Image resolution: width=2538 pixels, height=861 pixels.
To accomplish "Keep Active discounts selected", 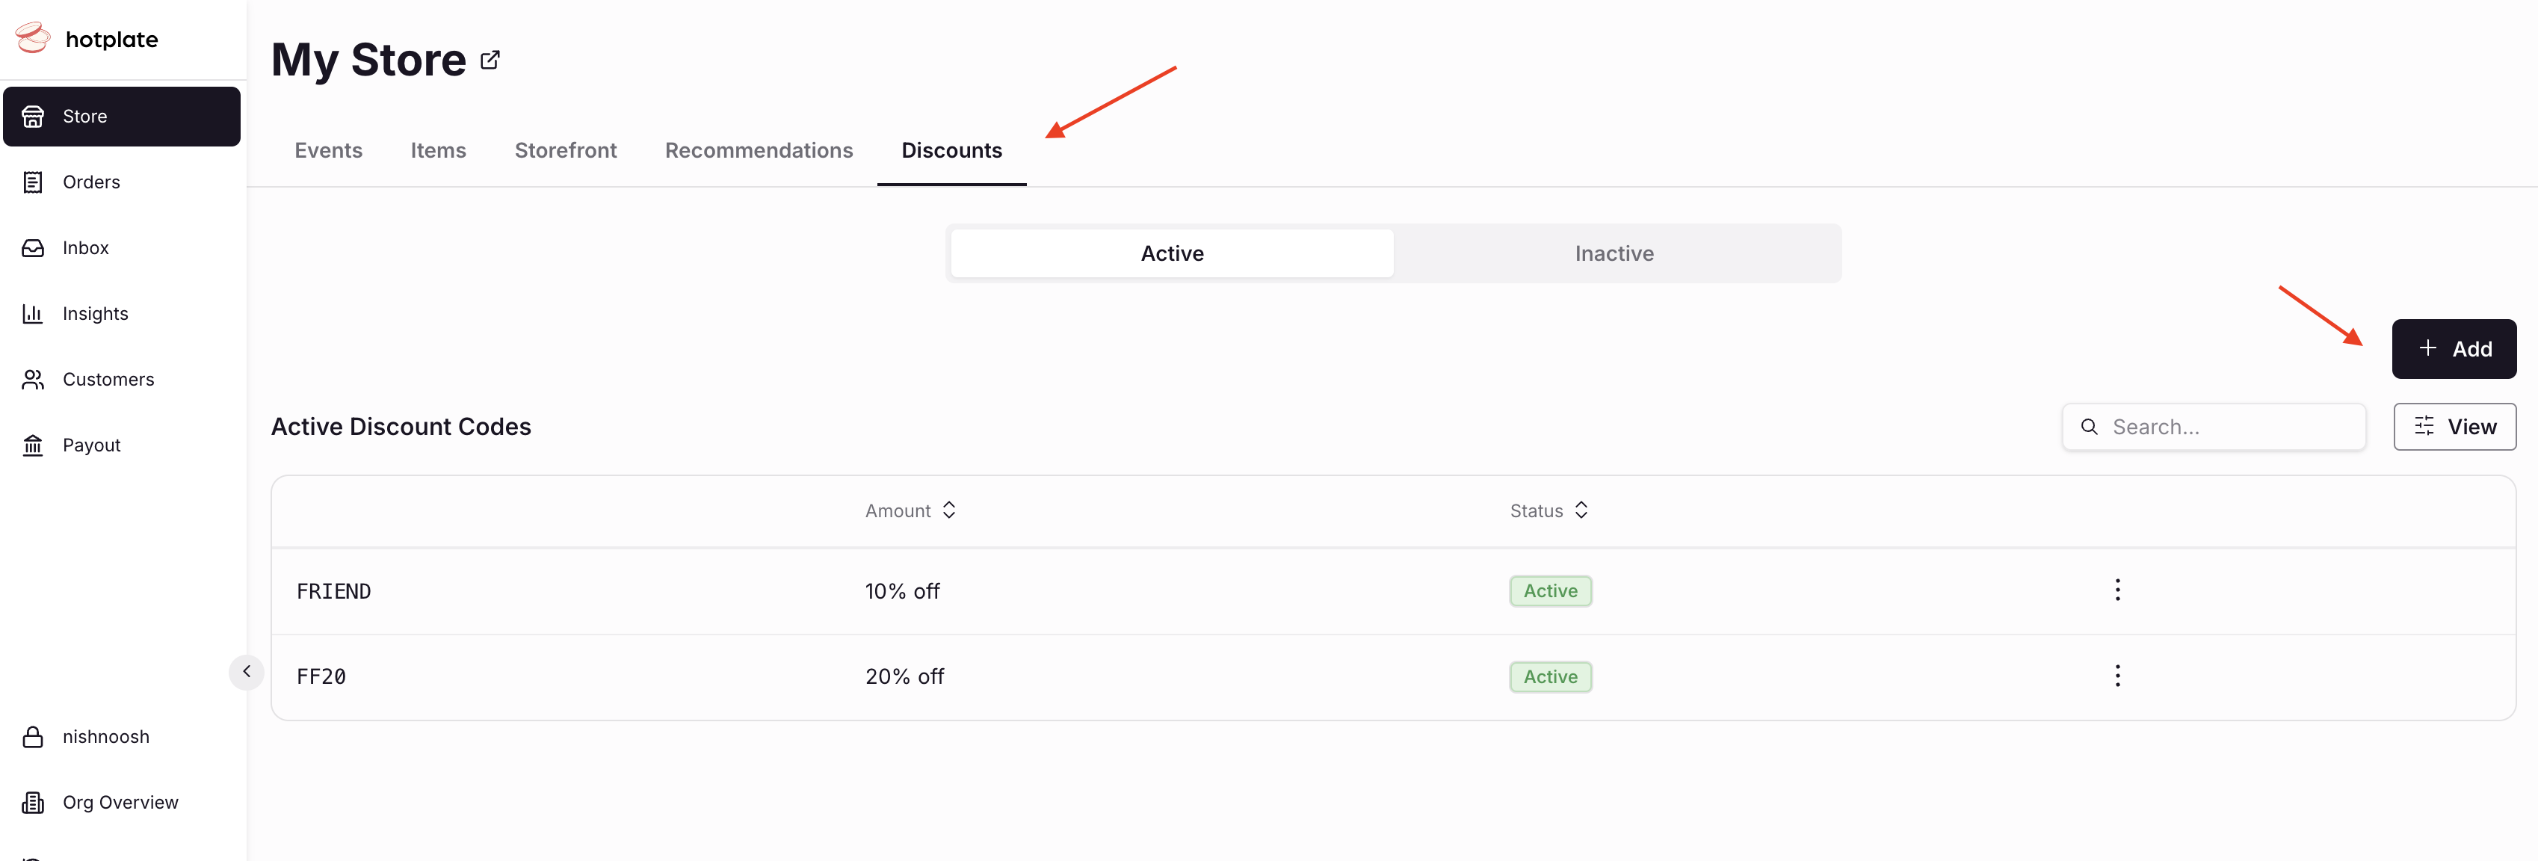I will [1171, 252].
